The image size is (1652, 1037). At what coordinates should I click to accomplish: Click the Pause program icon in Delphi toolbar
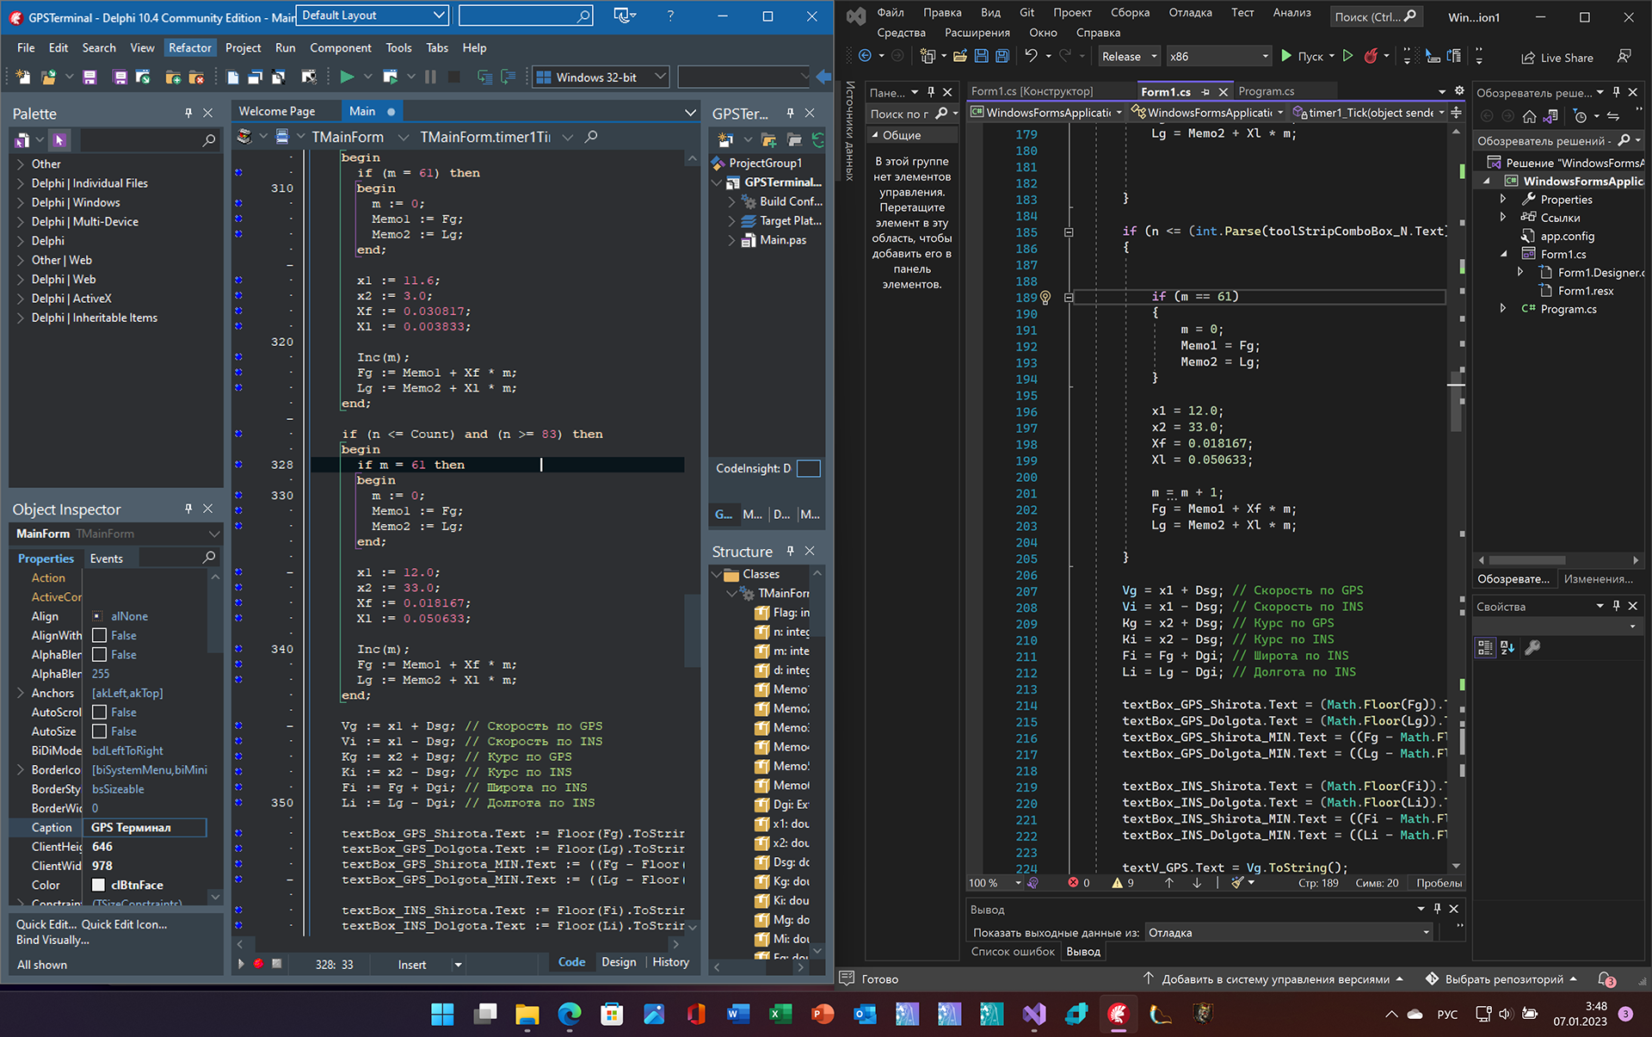pos(431,77)
